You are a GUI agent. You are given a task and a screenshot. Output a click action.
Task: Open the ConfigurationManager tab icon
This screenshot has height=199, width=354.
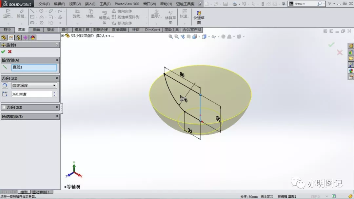(x=18, y=38)
